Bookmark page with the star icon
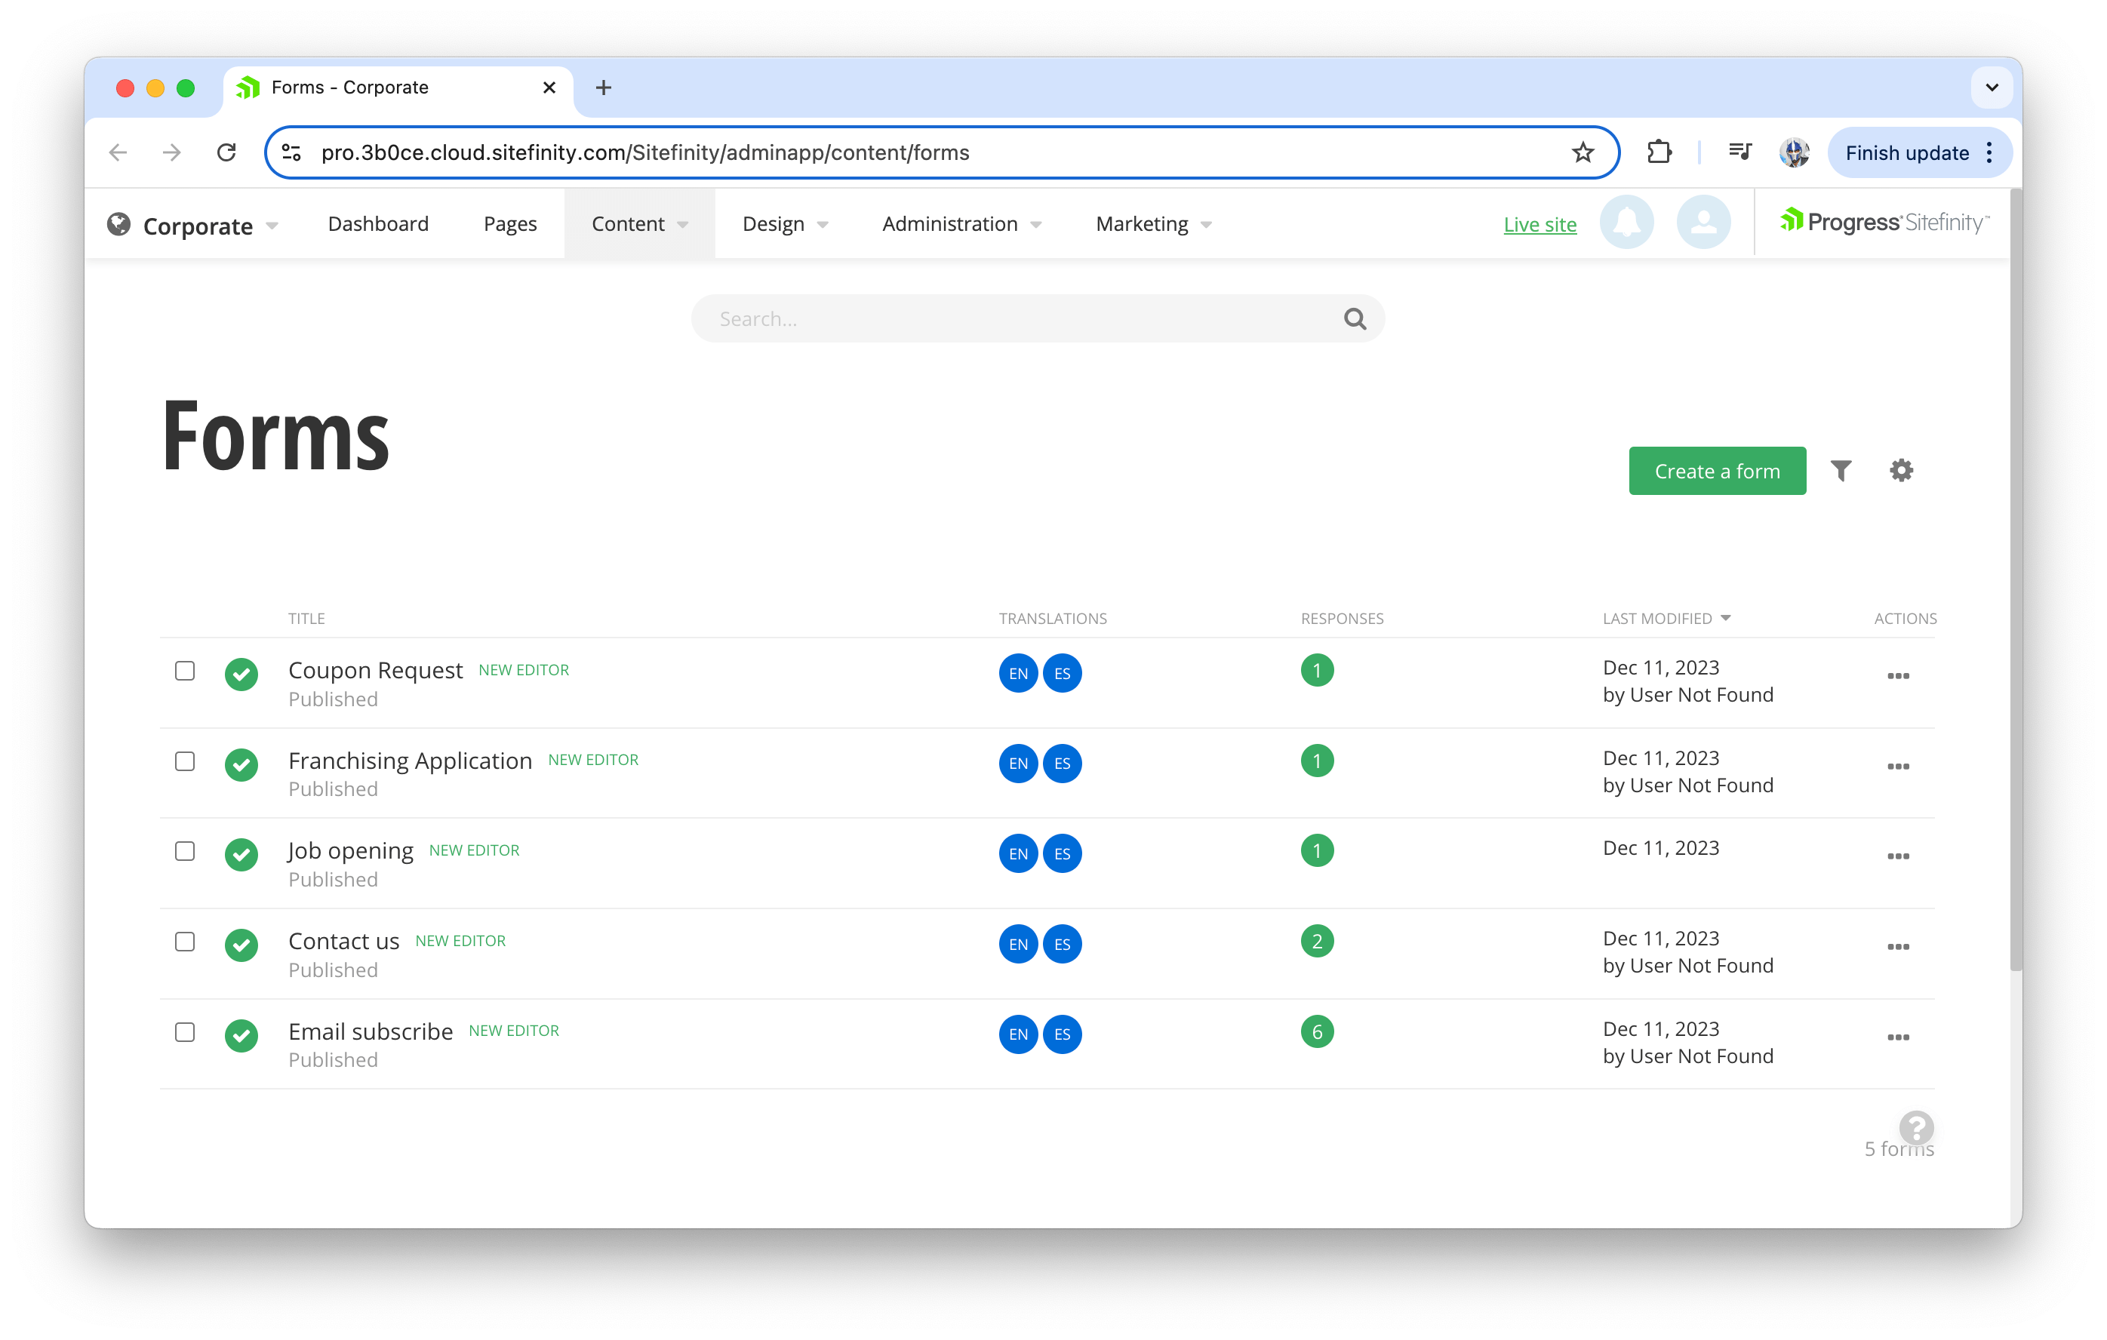 (x=1583, y=153)
